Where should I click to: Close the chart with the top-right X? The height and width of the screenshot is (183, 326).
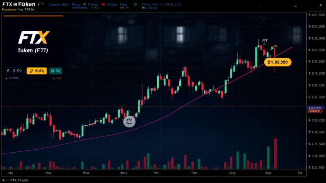[x=321, y=5]
